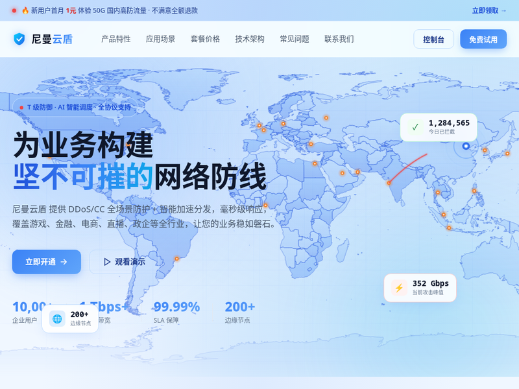Click the orange node marker over Japan
The width and height of the screenshot is (519, 389).
507,154
